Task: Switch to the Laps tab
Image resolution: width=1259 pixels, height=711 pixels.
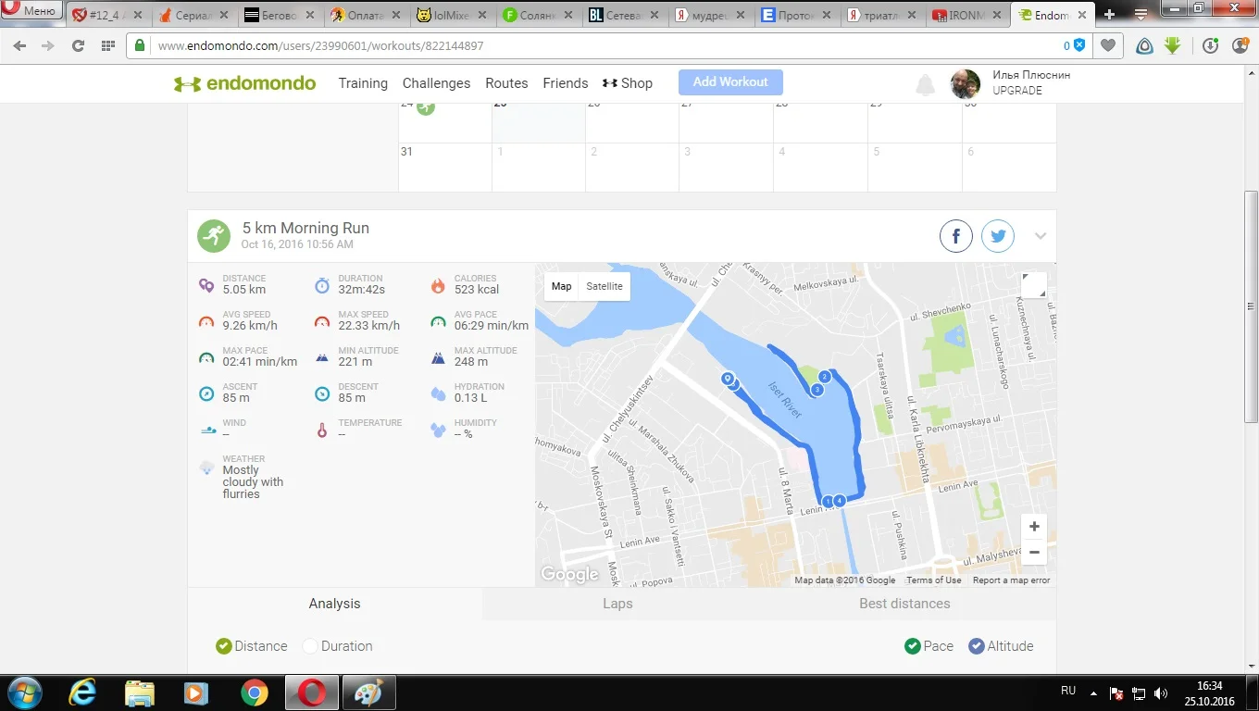Action: pos(617,604)
